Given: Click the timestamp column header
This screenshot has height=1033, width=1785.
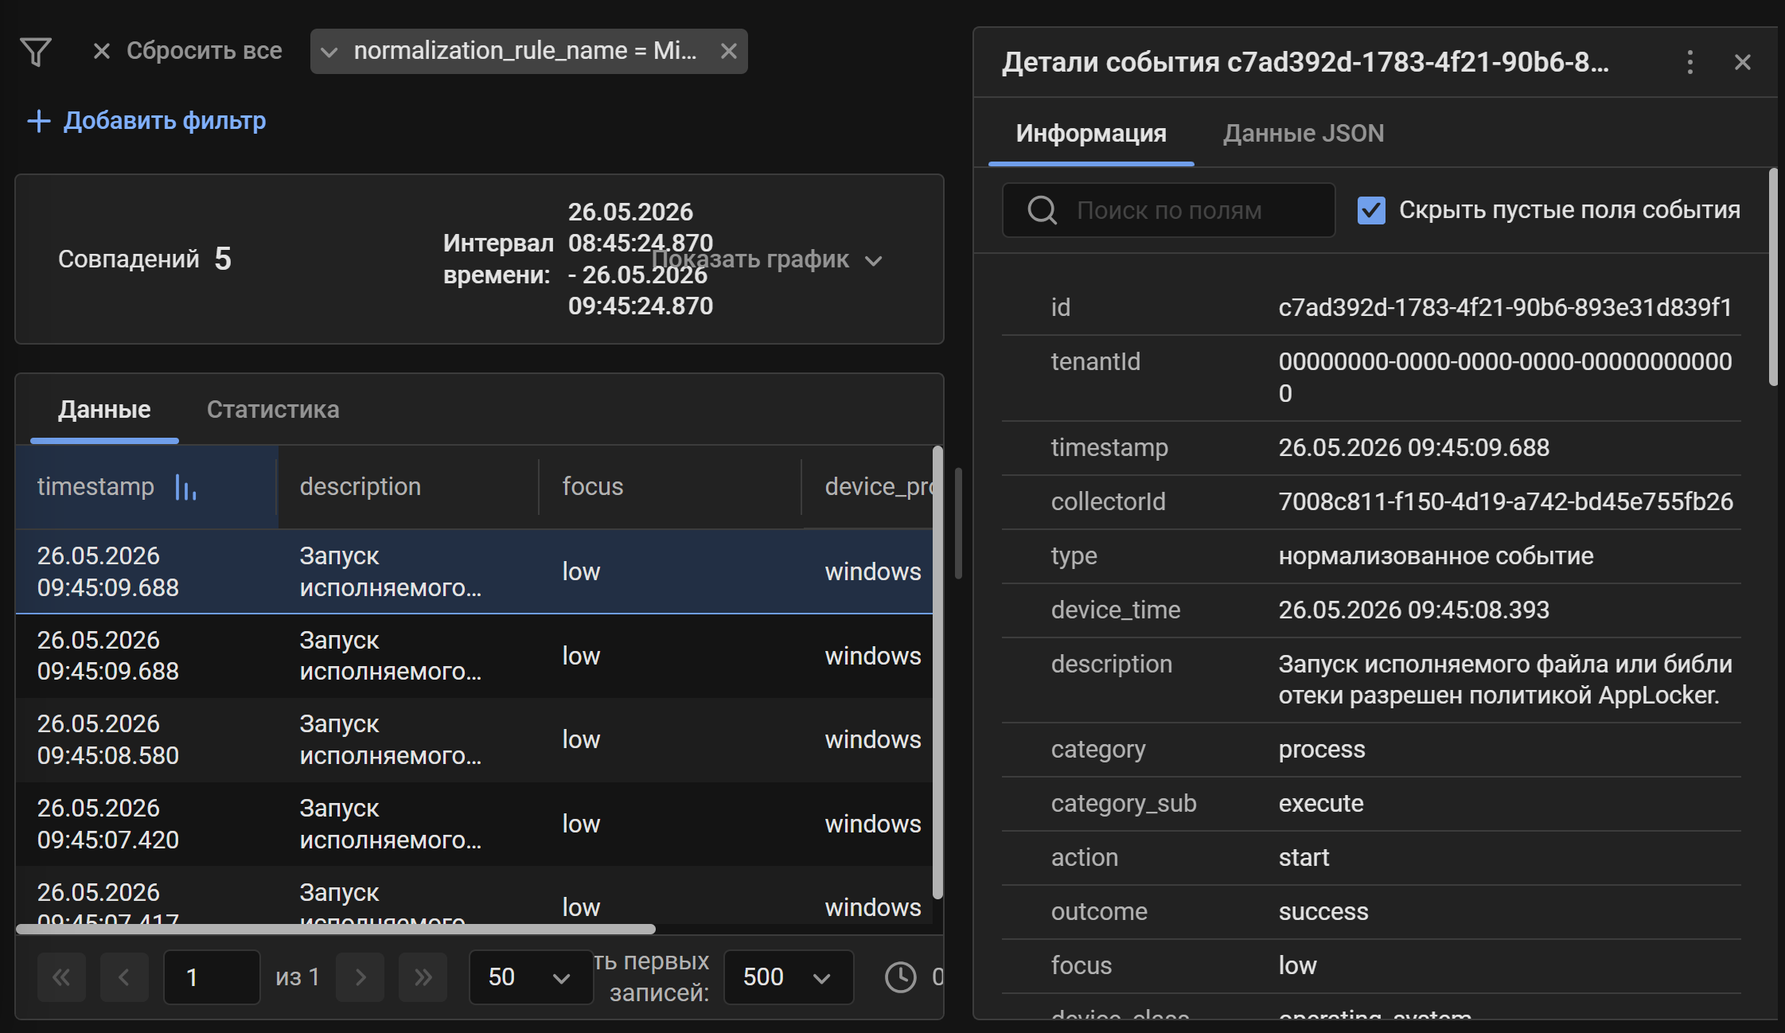Looking at the screenshot, I should [146, 486].
